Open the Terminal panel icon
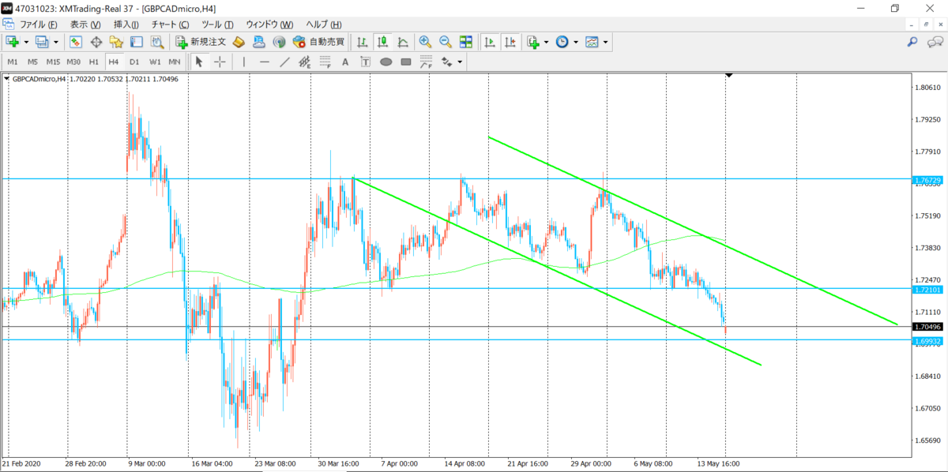Screen dimensions: 948x472 pyautogui.click(x=136, y=42)
